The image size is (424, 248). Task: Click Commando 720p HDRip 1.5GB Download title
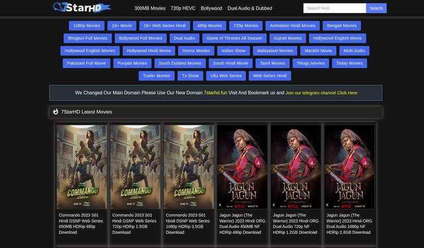[x=135, y=224]
